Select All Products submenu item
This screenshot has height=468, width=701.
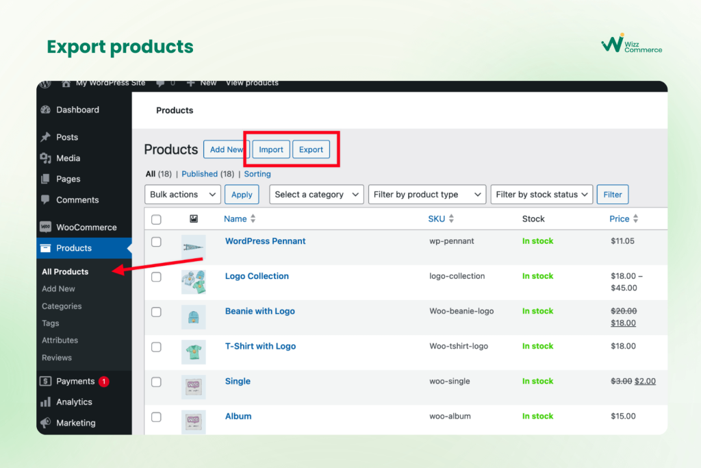click(x=65, y=271)
